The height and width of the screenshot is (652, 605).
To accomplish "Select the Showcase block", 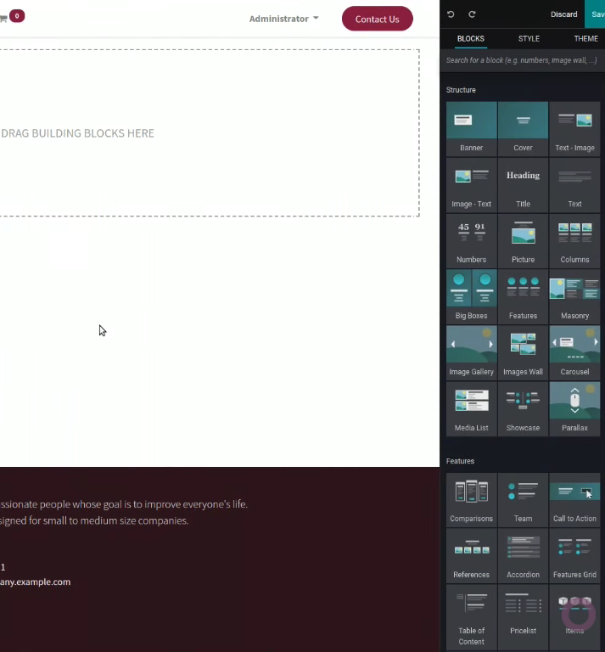I will click(x=523, y=409).
